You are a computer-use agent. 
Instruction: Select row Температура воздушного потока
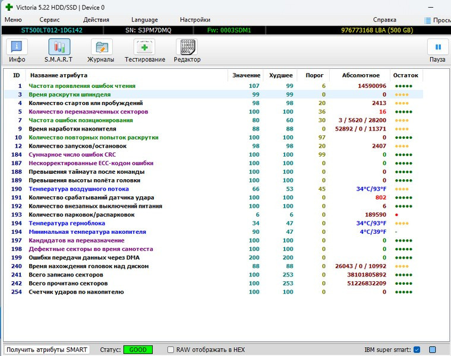[x=213, y=189]
